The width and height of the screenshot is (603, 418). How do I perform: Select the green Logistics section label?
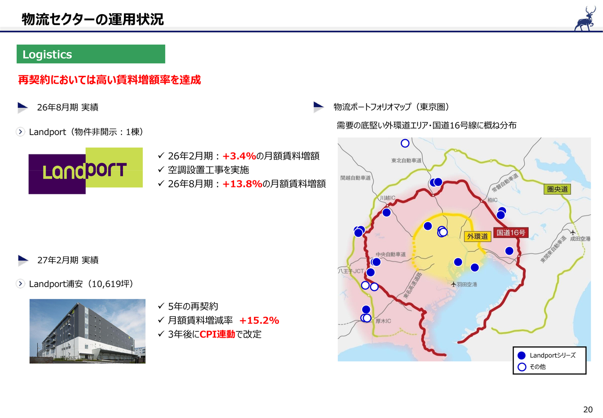click(x=91, y=54)
